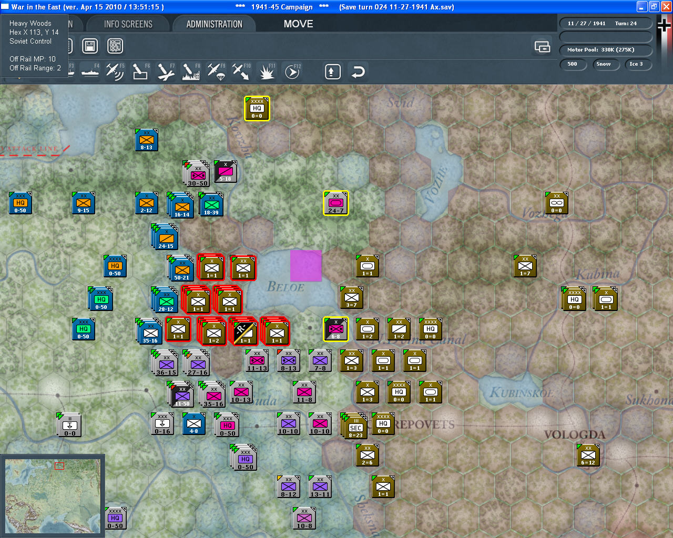Click the Motor Pool 330K readout

tap(606, 50)
